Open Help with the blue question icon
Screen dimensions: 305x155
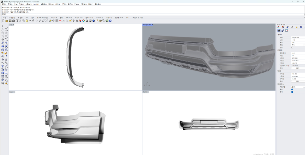(110, 21)
